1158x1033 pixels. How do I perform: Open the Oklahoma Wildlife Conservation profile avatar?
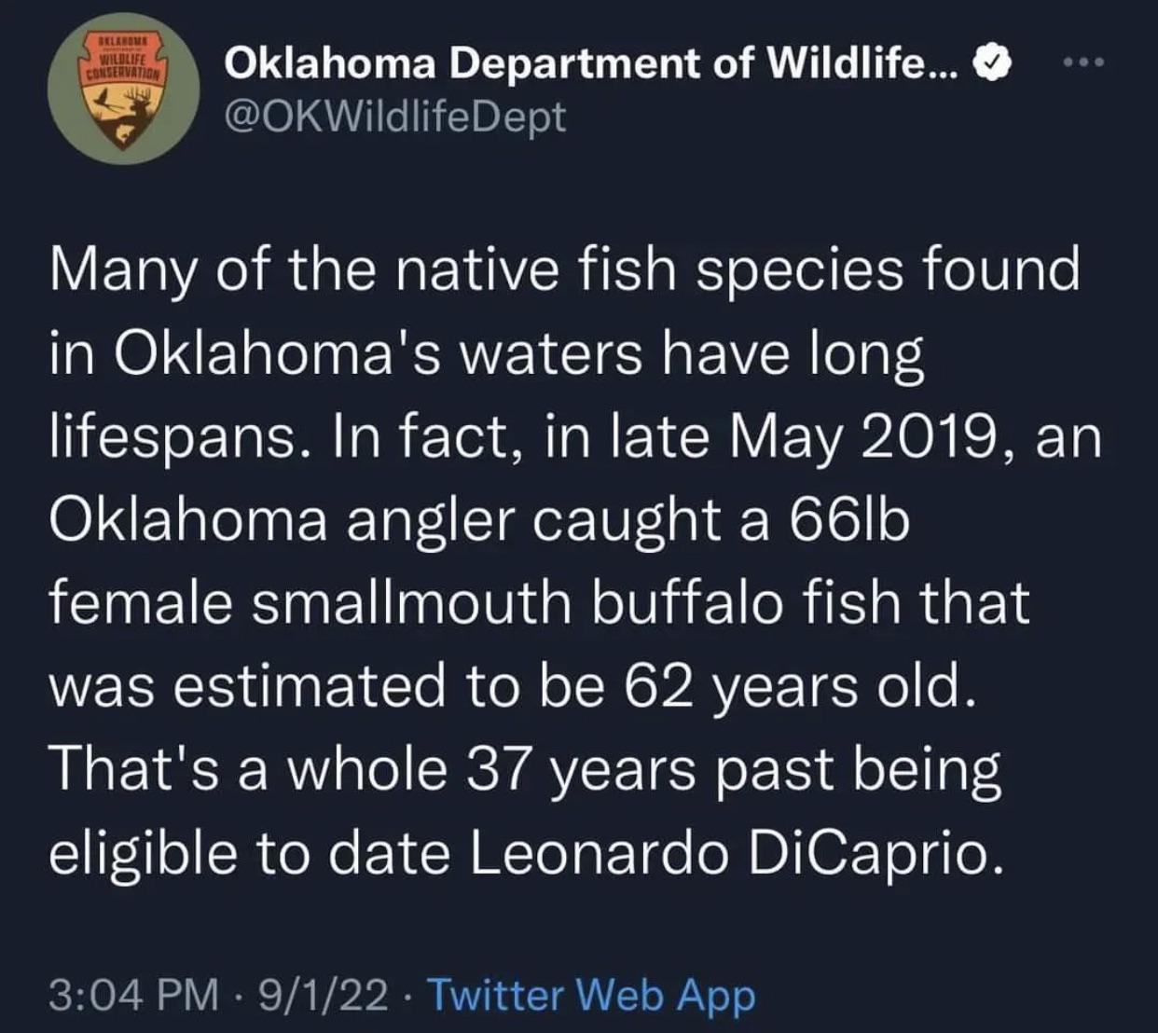(123, 90)
